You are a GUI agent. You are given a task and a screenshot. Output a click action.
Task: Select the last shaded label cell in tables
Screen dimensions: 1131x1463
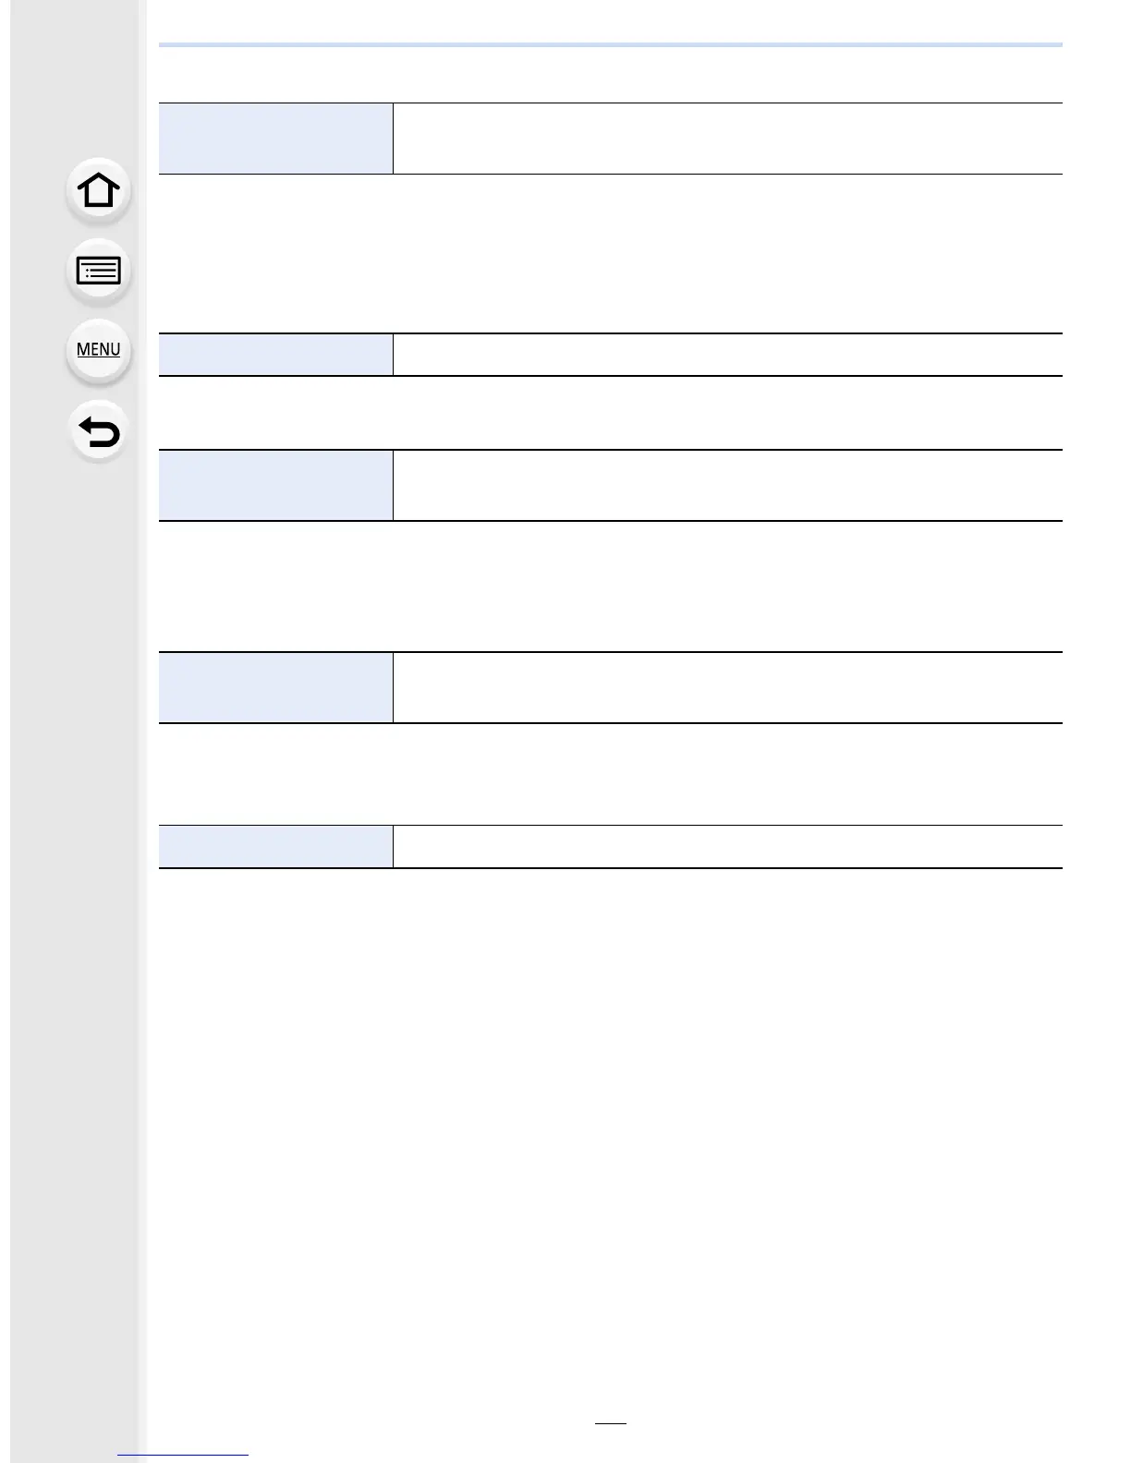coord(275,846)
